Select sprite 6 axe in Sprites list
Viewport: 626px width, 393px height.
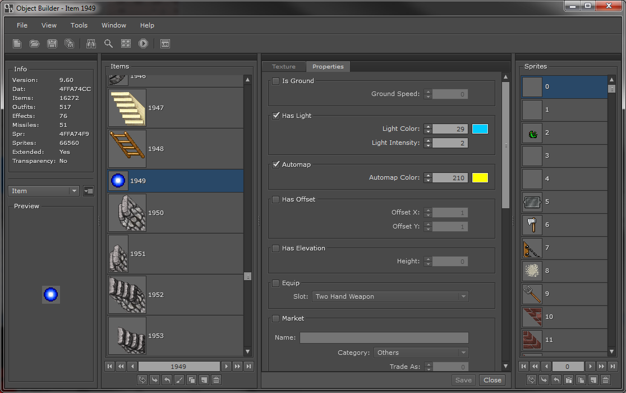click(x=564, y=225)
